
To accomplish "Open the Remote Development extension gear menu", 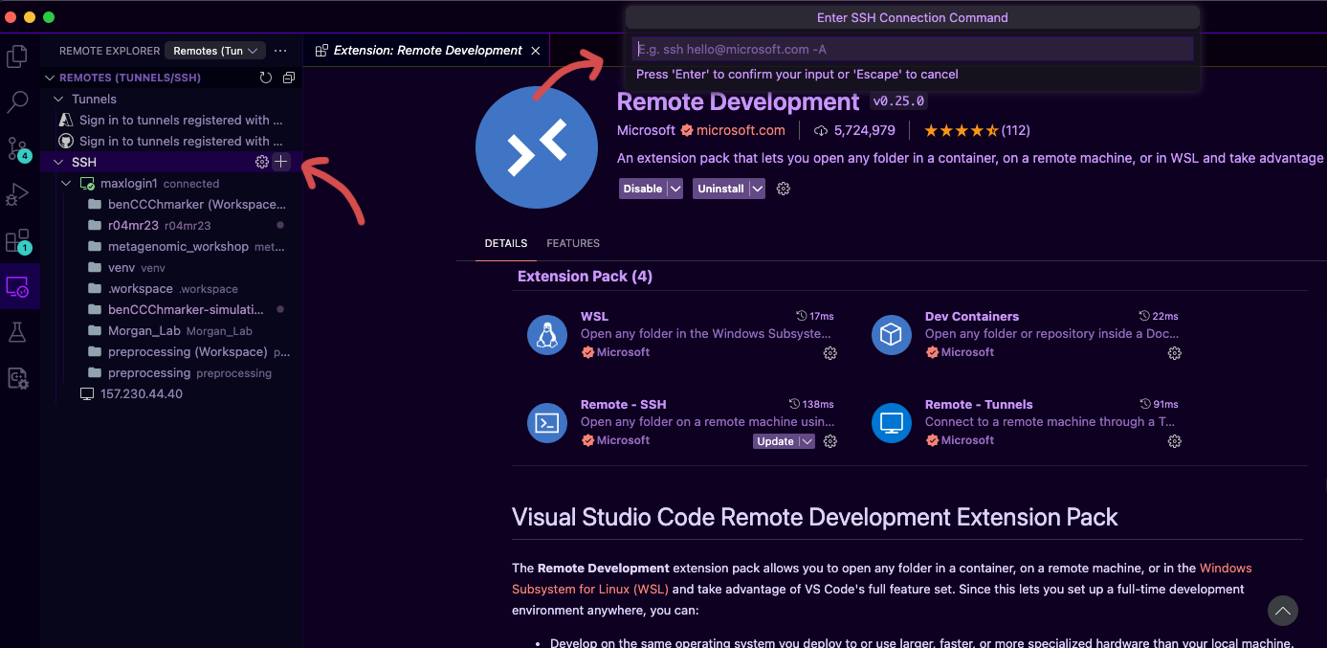I will (784, 189).
